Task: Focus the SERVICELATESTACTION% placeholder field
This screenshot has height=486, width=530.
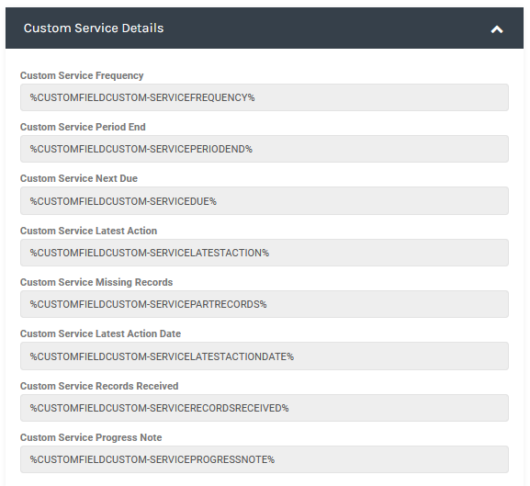Action: coord(265,253)
